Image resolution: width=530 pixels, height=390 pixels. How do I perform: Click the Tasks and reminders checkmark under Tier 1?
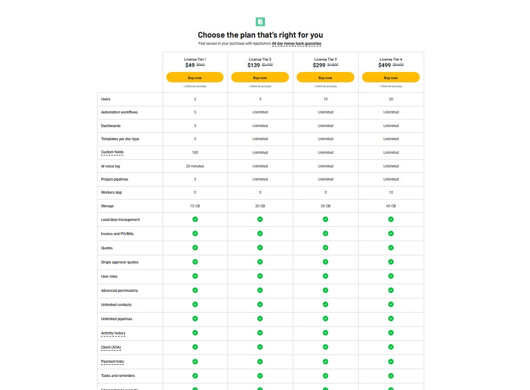click(195, 375)
